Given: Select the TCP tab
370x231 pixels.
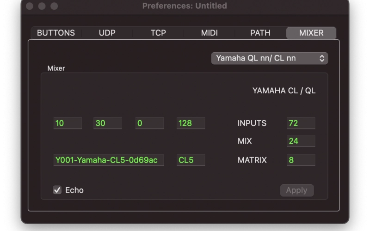Looking at the screenshot, I should click(158, 33).
